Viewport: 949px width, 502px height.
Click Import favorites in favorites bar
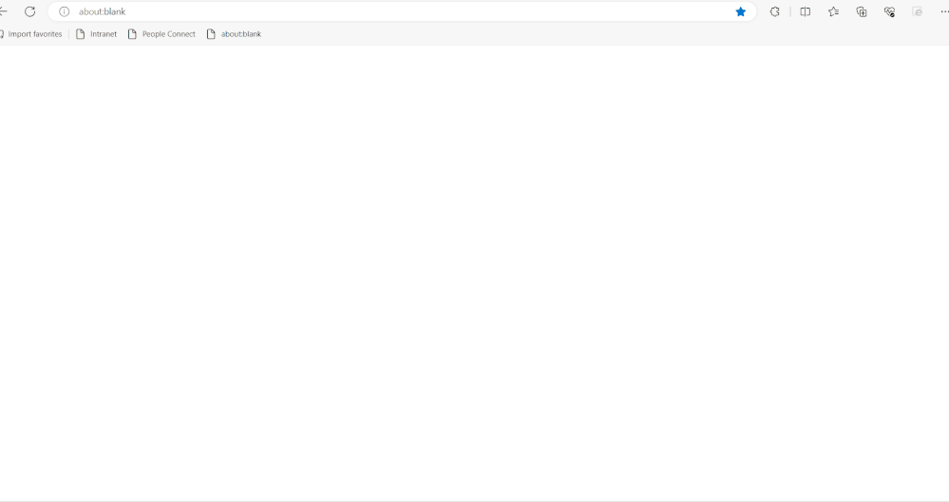tap(30, 34)
